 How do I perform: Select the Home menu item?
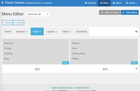pos(8,32)
